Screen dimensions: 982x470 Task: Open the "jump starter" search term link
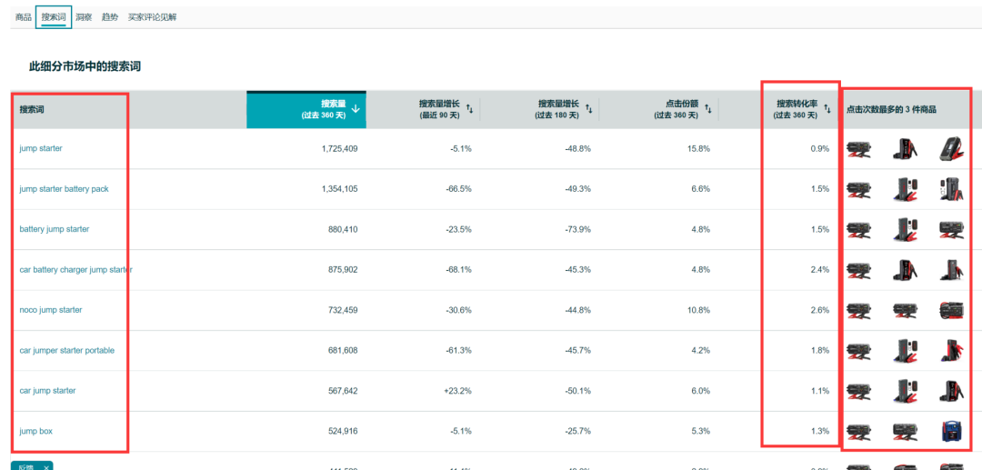pos(41,149)
